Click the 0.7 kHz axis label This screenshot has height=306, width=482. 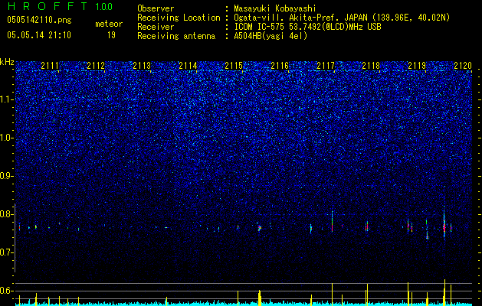[7, 252]
